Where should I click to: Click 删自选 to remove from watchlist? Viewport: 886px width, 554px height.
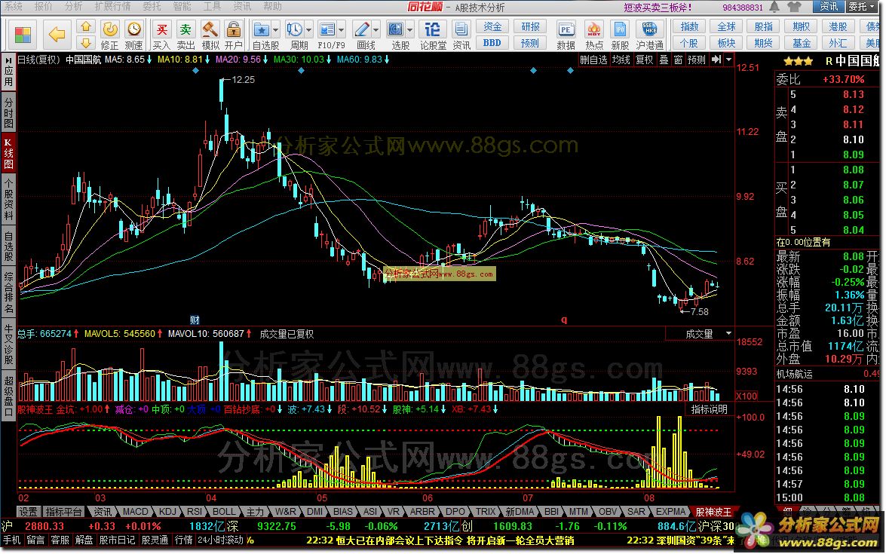point(594,60)
